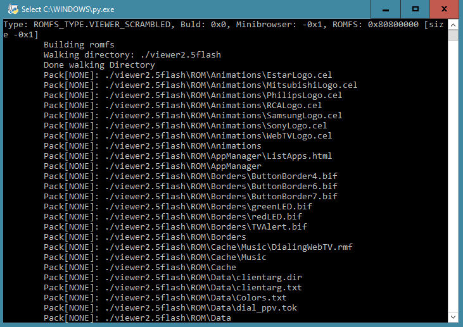Click the greenLED.bif pack line
This screenshot has width=463, height=327.
click(x=178, y=206)
